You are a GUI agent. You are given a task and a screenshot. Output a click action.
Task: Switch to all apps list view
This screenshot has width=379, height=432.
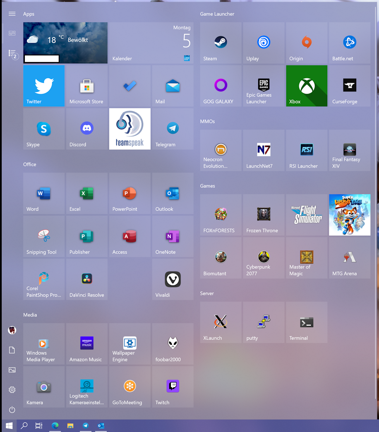(13, 54)
